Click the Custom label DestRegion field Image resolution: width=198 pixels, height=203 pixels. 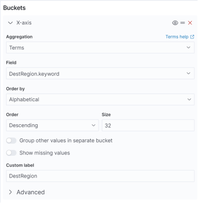[100, 176]
